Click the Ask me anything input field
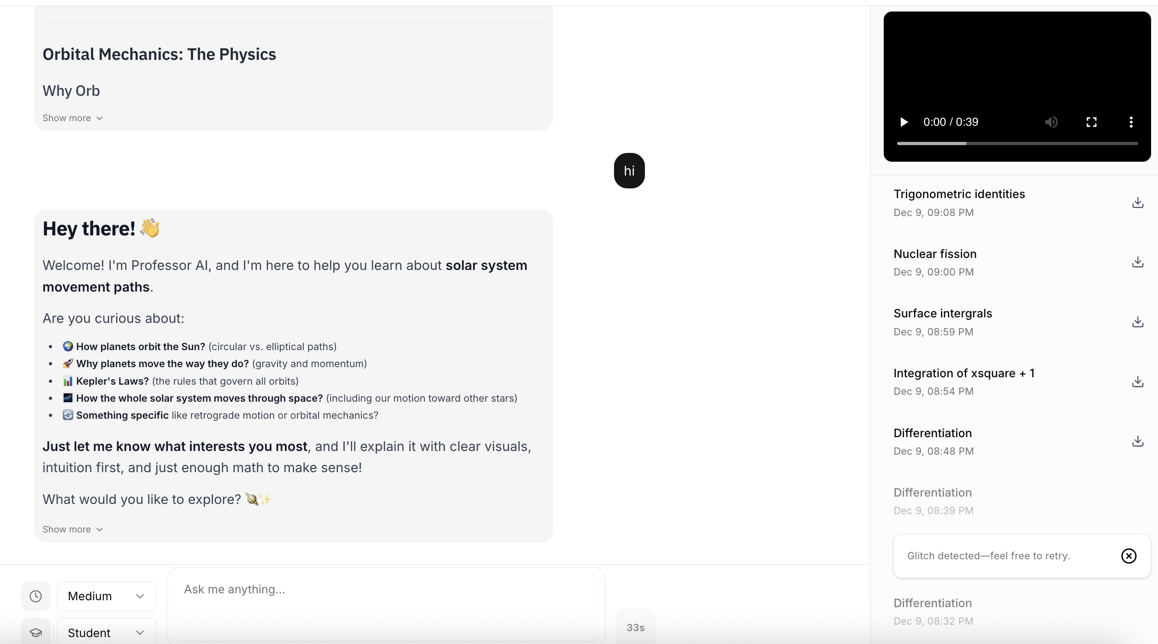Image resolution: width=1158 pixels, height=644 pixels. [x=386, y=604]
